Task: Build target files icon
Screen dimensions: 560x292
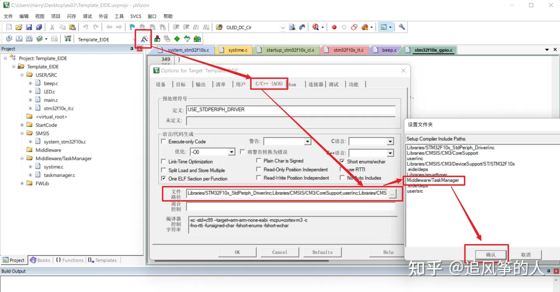Action: 19,39
